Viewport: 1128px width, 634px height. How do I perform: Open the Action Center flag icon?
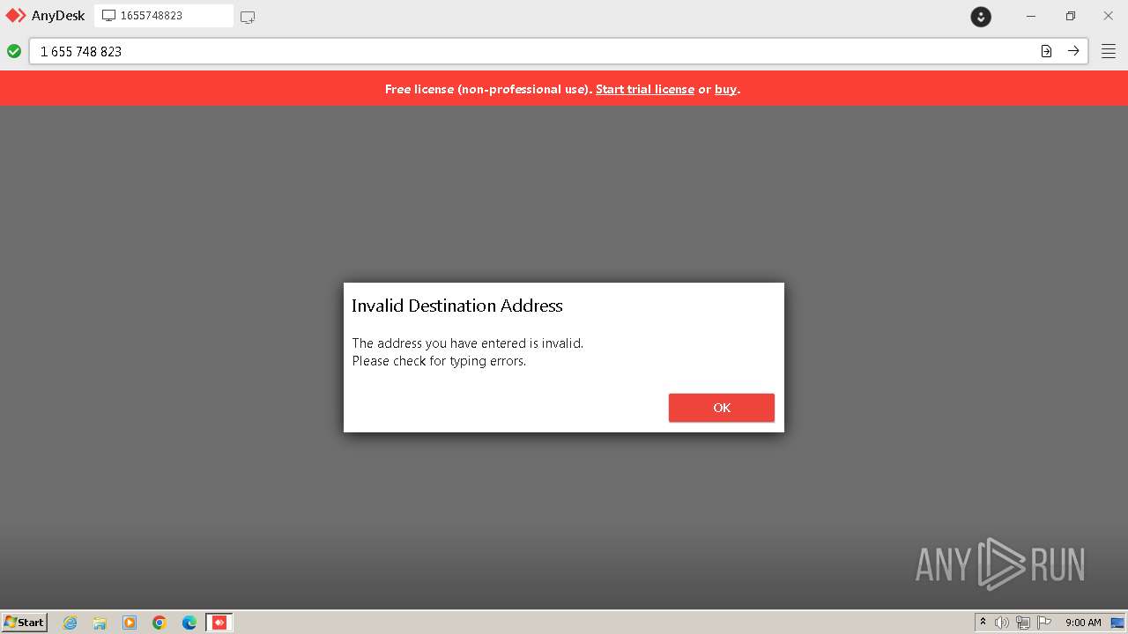point(1044,623)
